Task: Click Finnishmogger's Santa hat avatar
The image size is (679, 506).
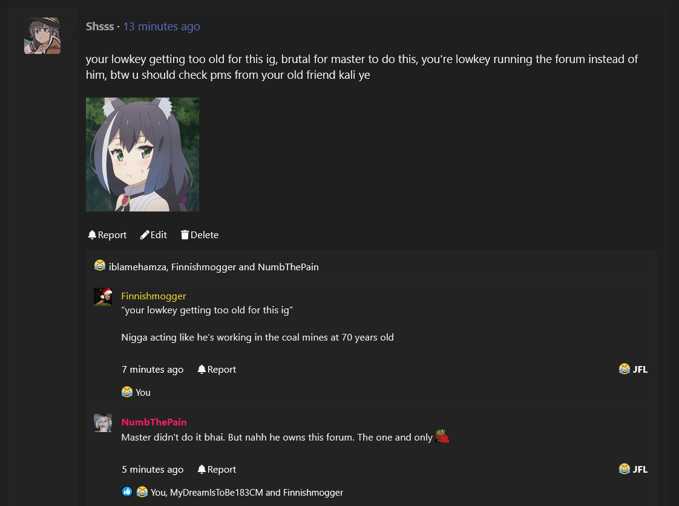Action: pos(103,297)
